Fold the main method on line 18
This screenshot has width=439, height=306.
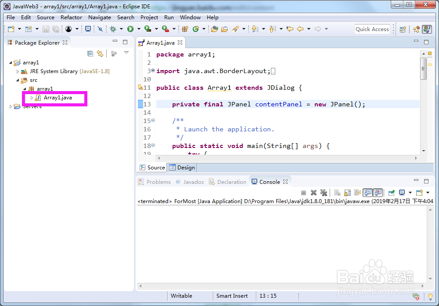[x=153, y=145]
